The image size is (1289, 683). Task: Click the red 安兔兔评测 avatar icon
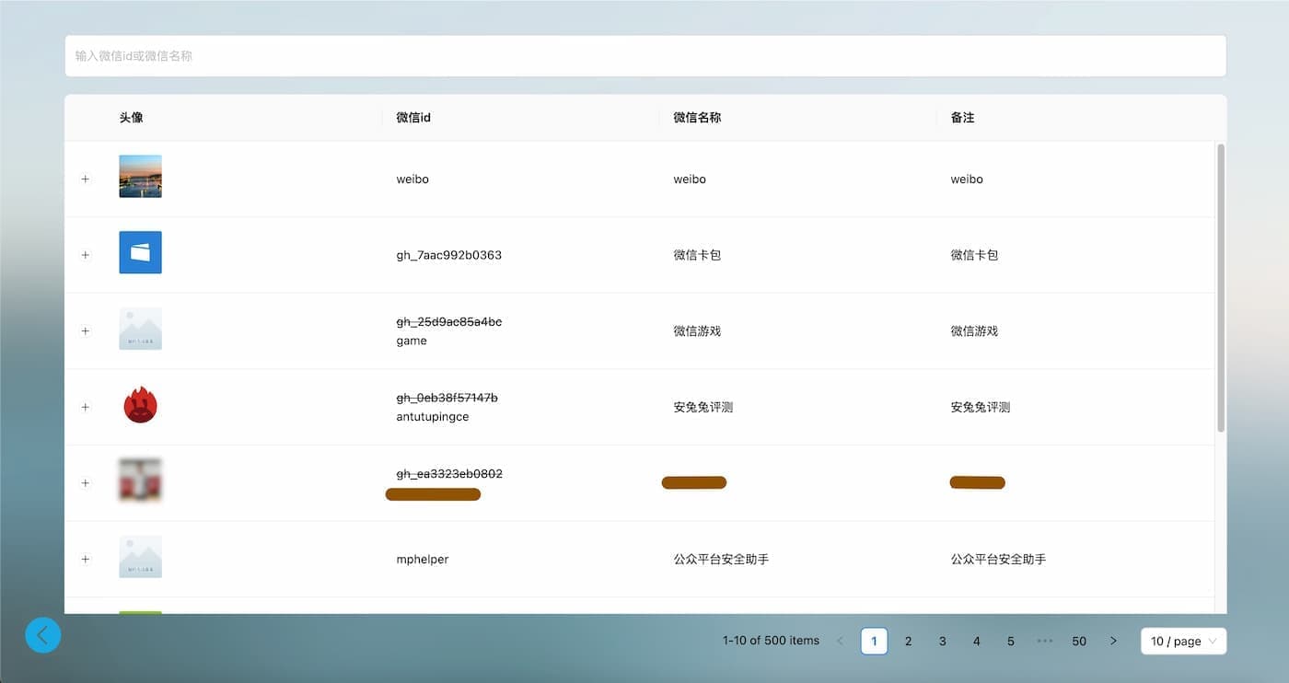[x=140, y=405]
